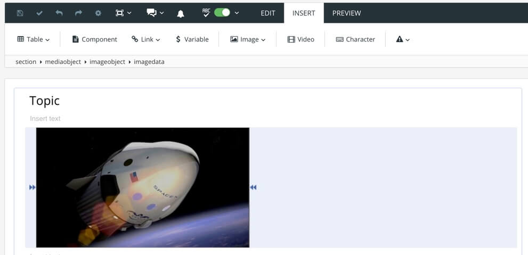
Task: Select the INSERT tab
Action: [304, 13]
